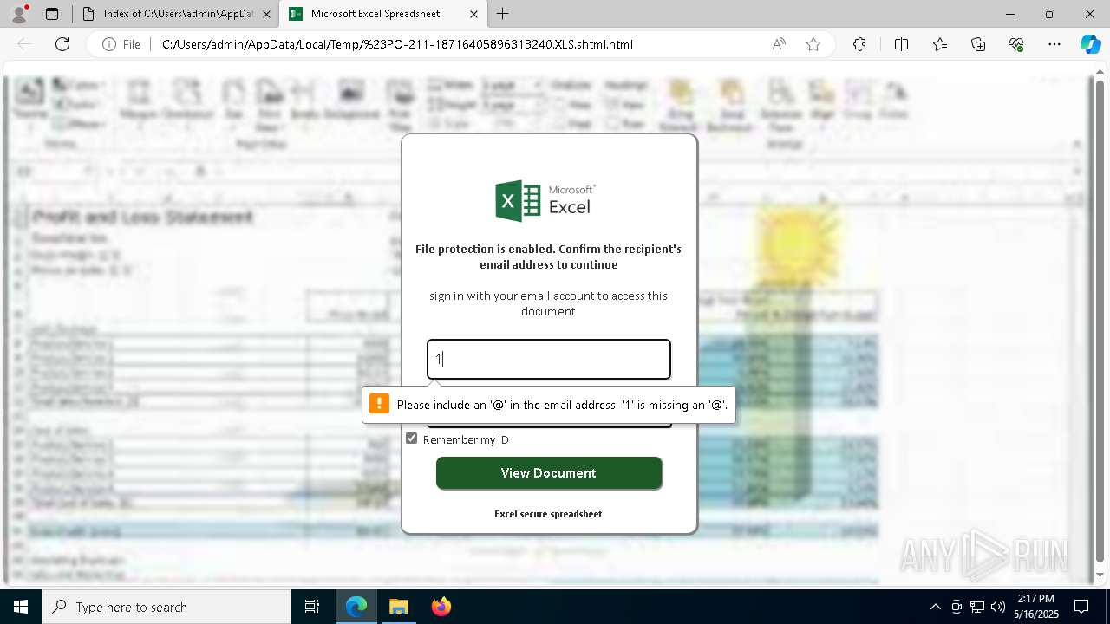Open Task View on the taskbar

312,607
